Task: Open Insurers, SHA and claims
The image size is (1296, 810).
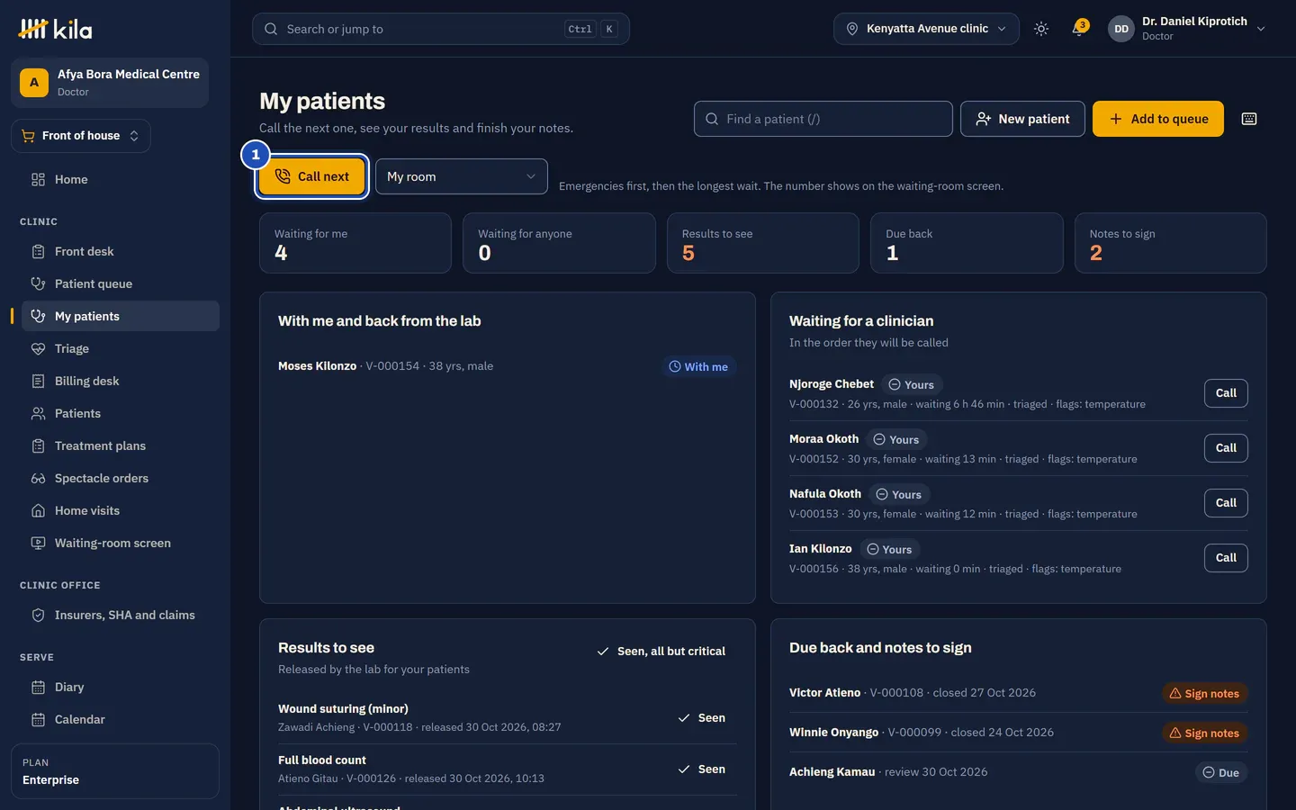Action: click(121, 615)
